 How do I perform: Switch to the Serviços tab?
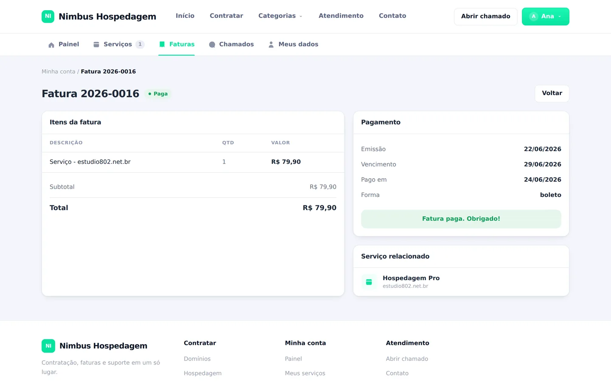(119, 45)
